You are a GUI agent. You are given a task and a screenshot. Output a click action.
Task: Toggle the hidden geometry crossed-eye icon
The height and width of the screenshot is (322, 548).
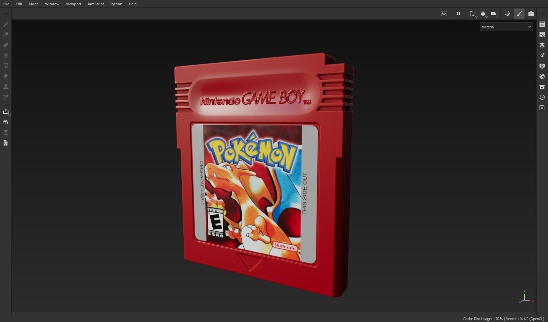[444, 14]
